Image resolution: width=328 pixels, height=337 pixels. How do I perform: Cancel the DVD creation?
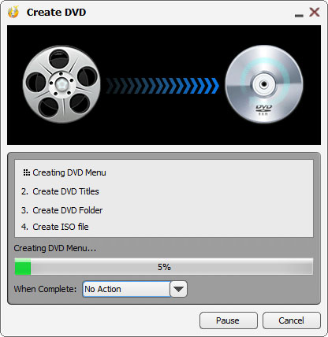pos(292,320)
